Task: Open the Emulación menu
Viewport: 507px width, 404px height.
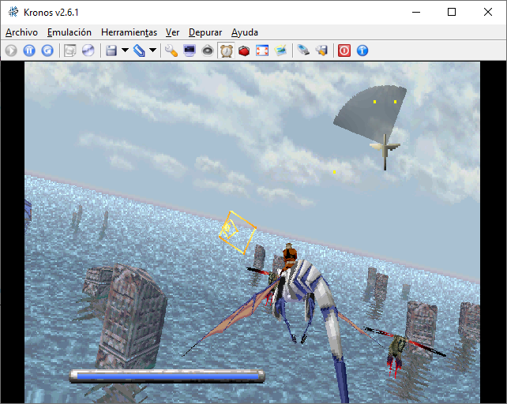Action: pos(69,32)
